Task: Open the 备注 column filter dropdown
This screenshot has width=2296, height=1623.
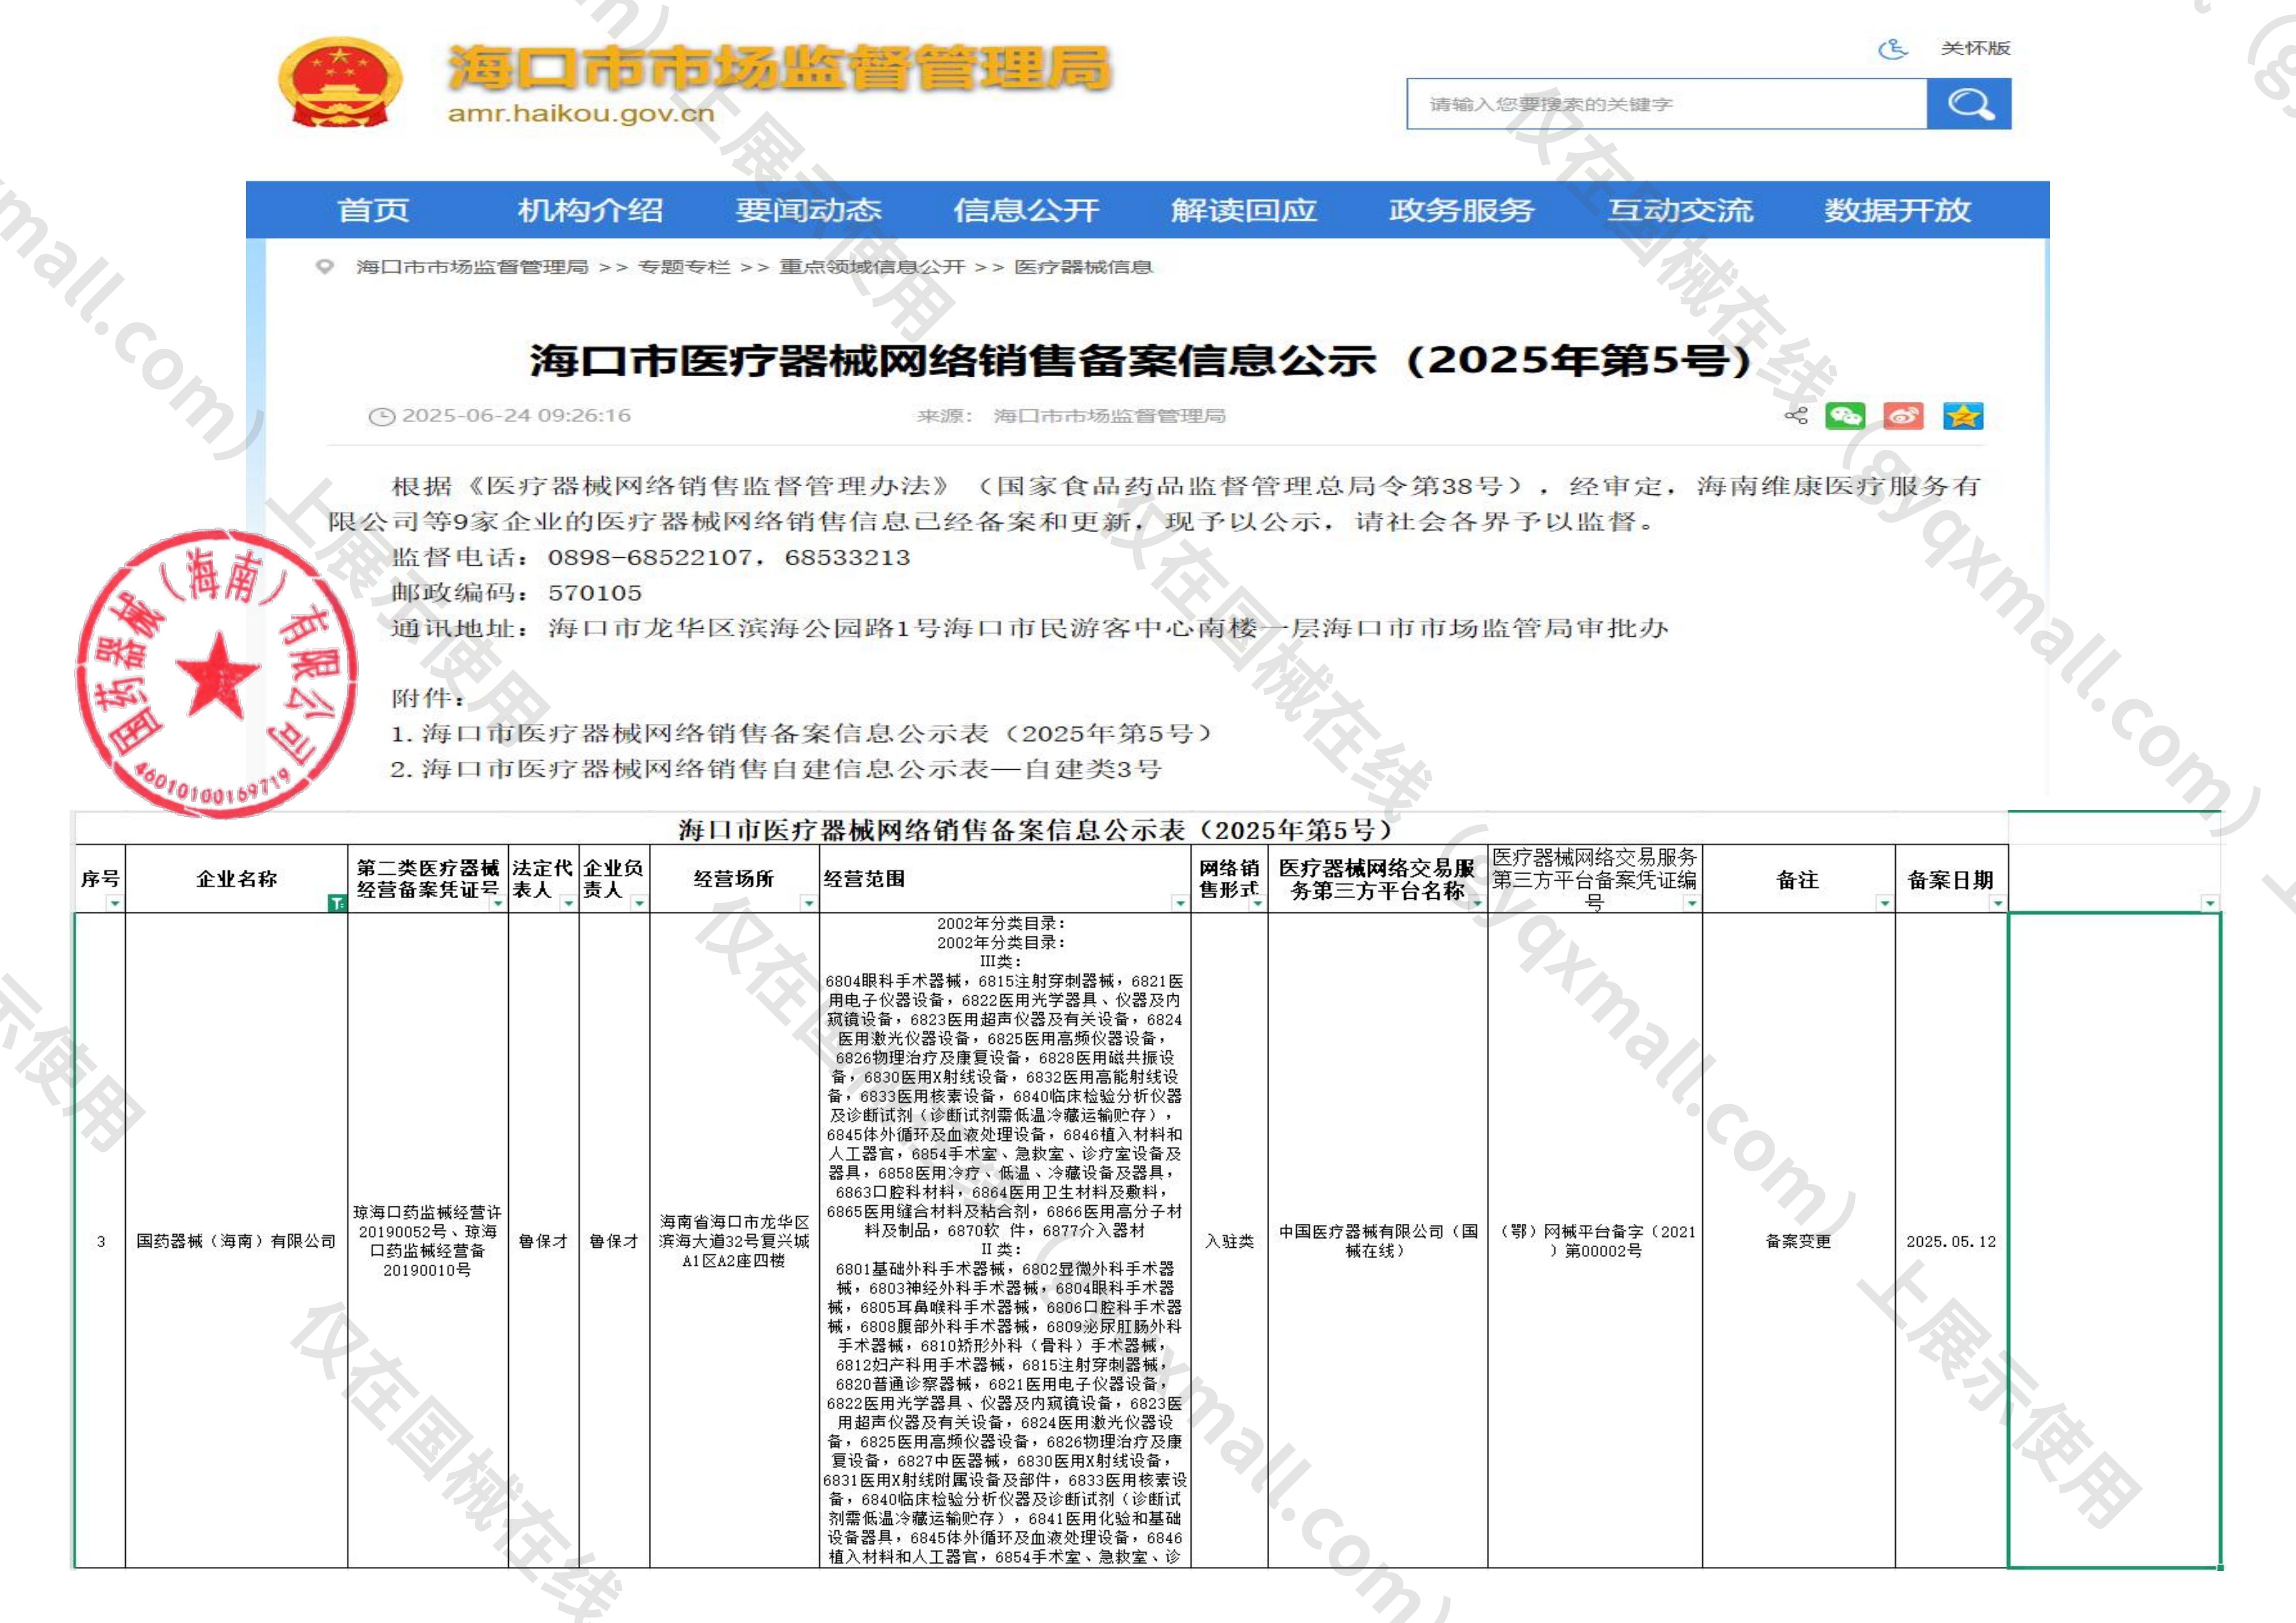Action: click(x=1884, y=903)
